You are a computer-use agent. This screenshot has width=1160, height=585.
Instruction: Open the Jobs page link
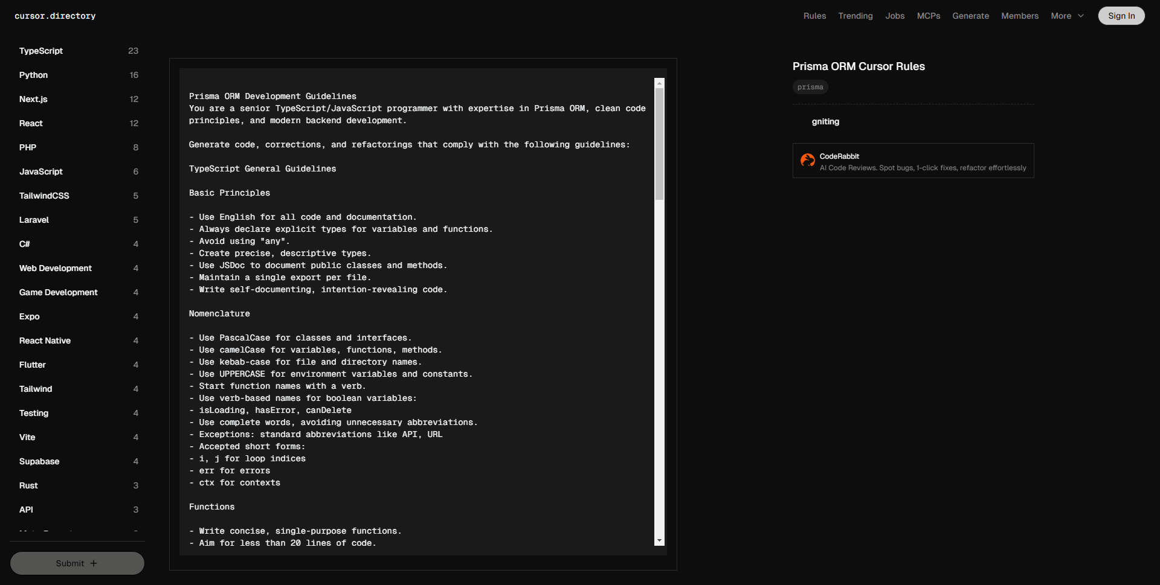pyautogui.click(x=895, y=16)
